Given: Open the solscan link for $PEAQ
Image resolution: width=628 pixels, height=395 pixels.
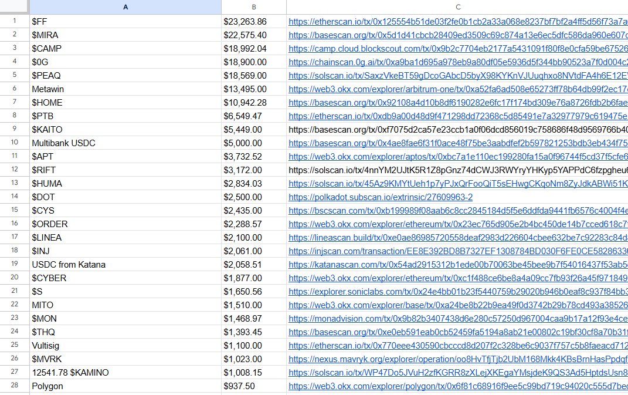Looking at the screenshot, I should 458,76.
